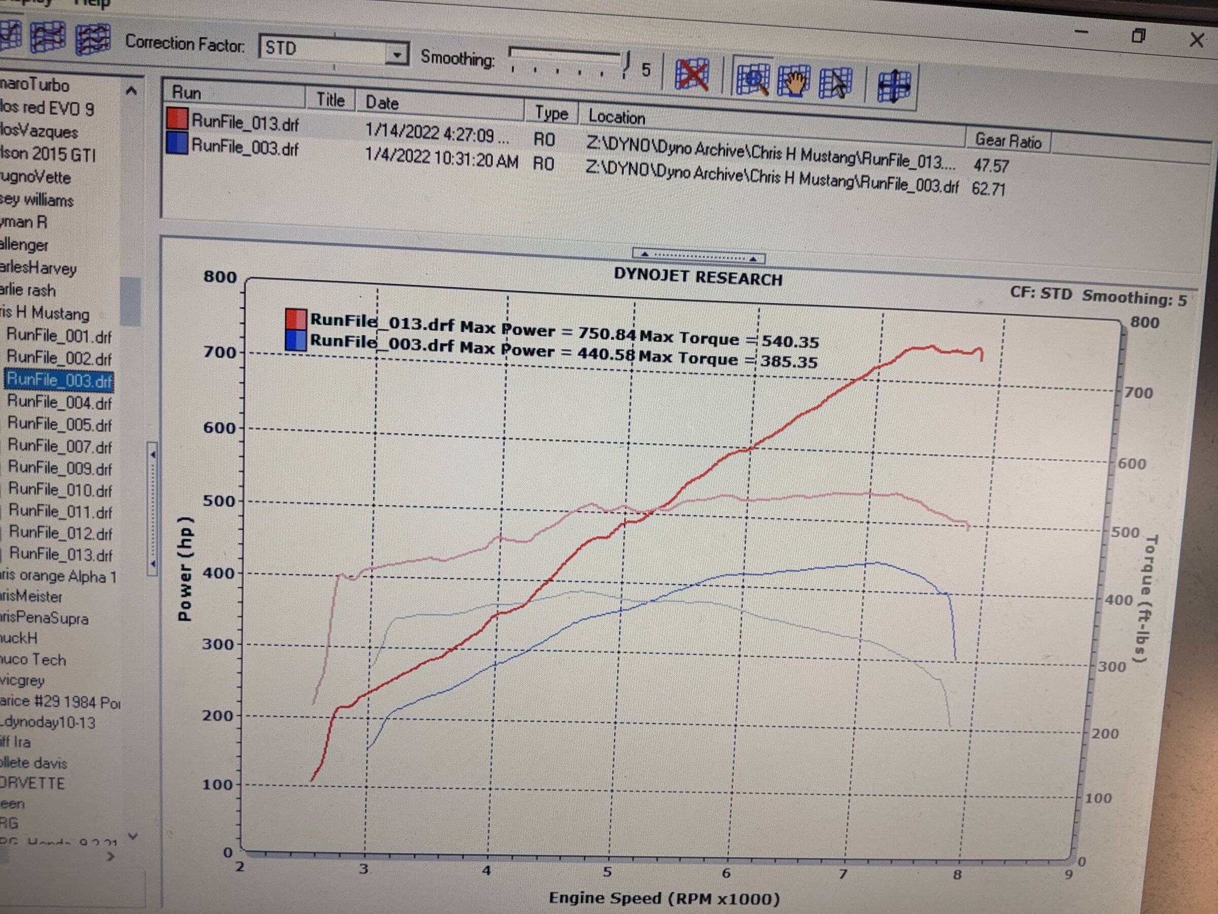Image resolution: width=1218 pixels, height=914 pixels.
Task: Click the third grid graph icon left of Correction Factor
Action: [x=92, y=39]
